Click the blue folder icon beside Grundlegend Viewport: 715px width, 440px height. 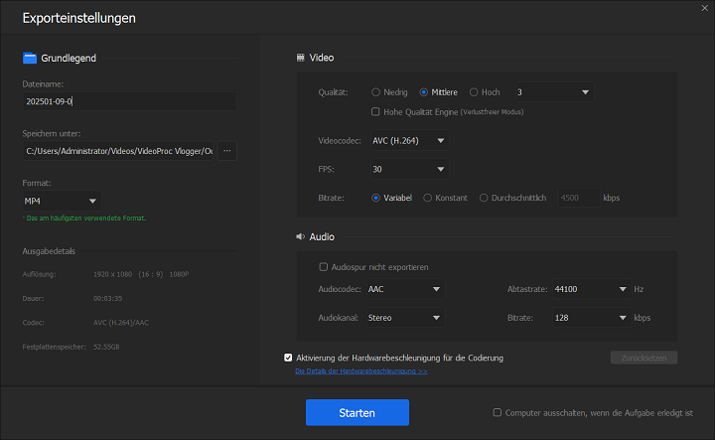[29, 58]
